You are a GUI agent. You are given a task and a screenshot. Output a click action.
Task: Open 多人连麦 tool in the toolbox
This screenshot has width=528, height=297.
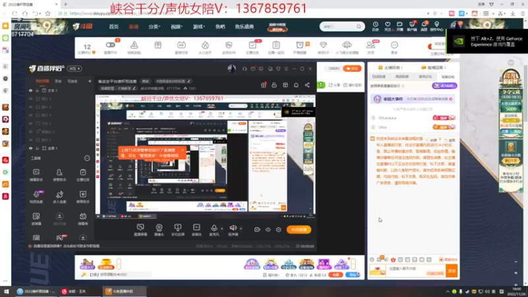tap(59, 197)
